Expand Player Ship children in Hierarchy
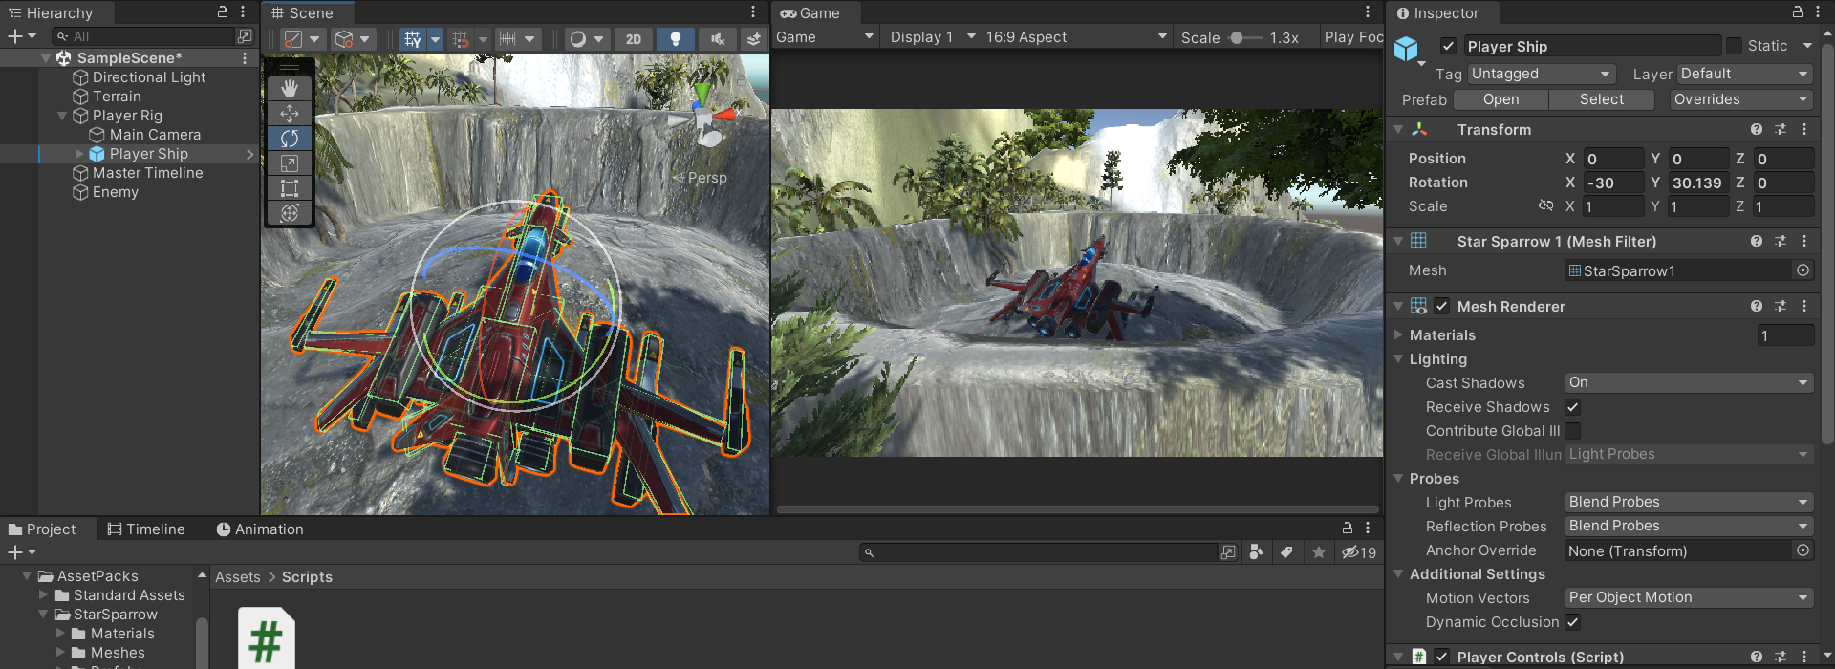Viewport: 1835px width, 669px height. tap(79, 154)
